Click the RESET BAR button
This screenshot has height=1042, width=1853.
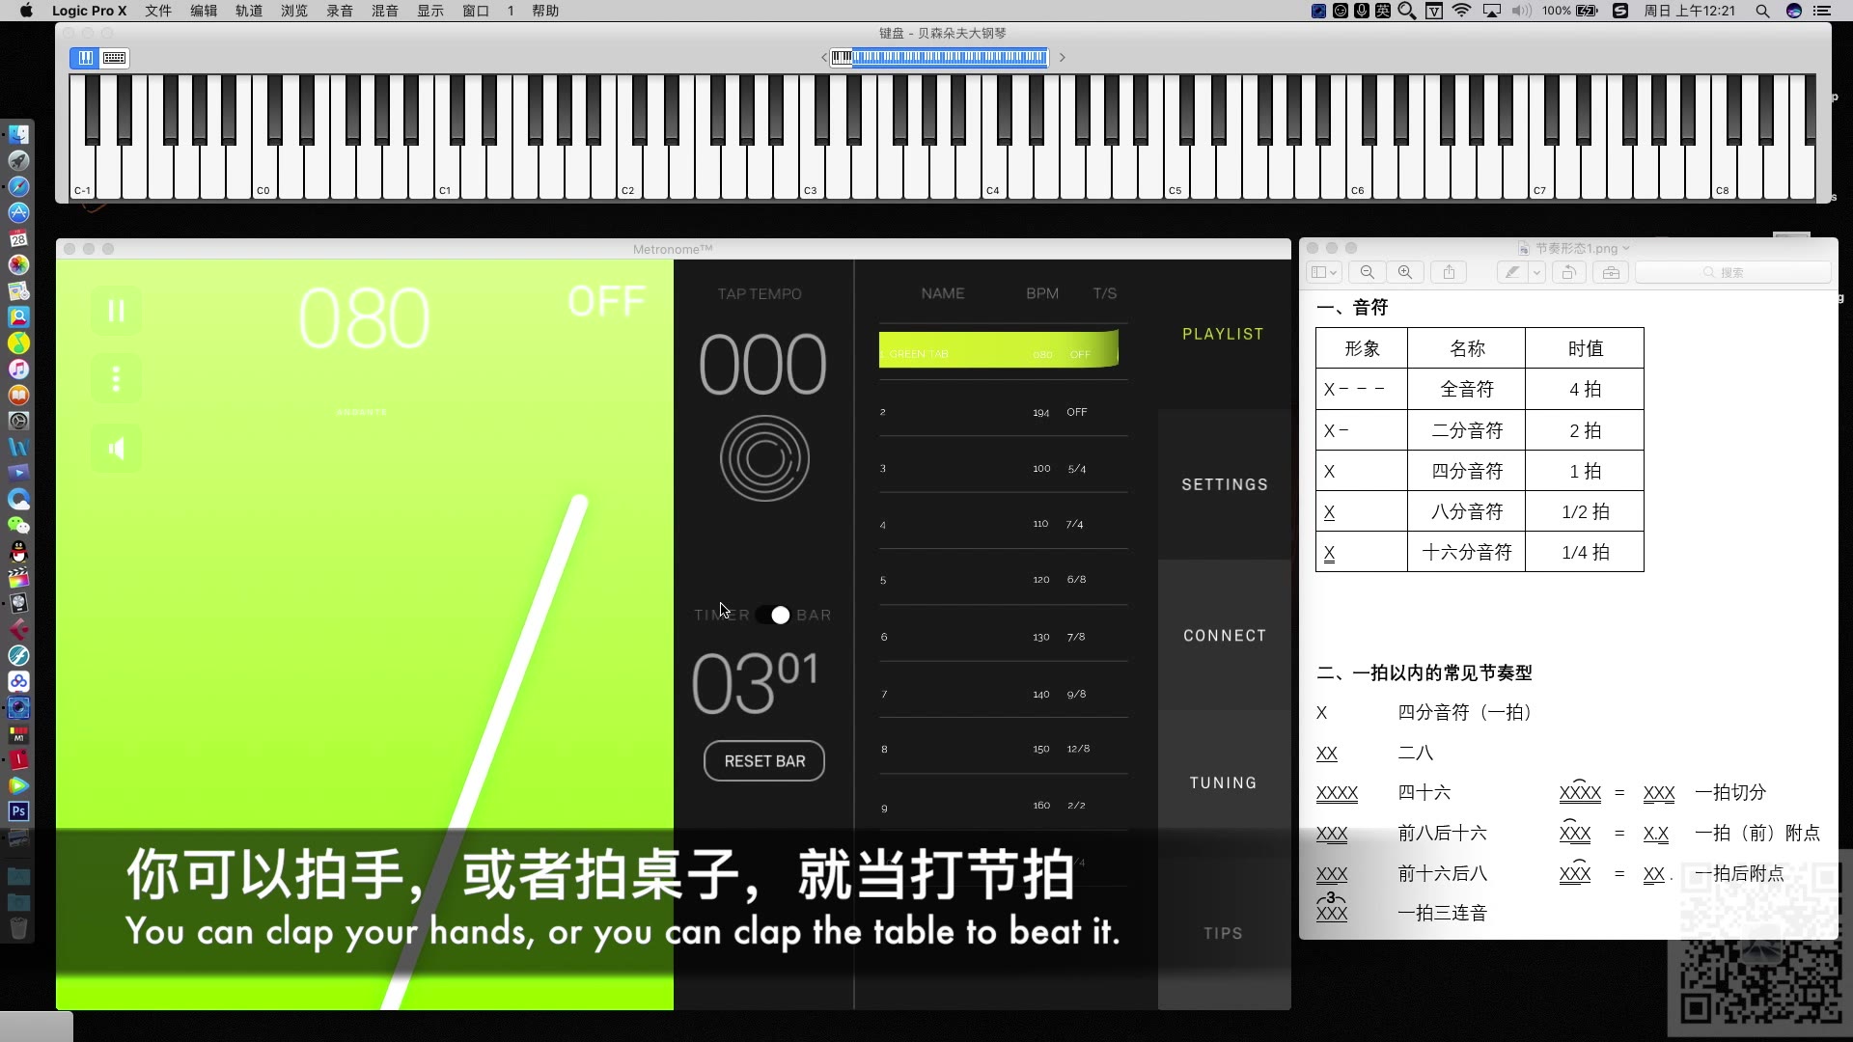pos(764,761)
